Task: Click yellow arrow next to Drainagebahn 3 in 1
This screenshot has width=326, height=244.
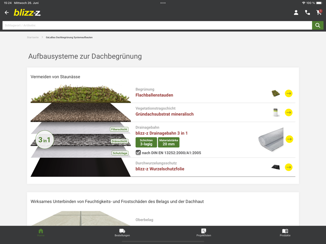Action: click(x=289, y=139)
